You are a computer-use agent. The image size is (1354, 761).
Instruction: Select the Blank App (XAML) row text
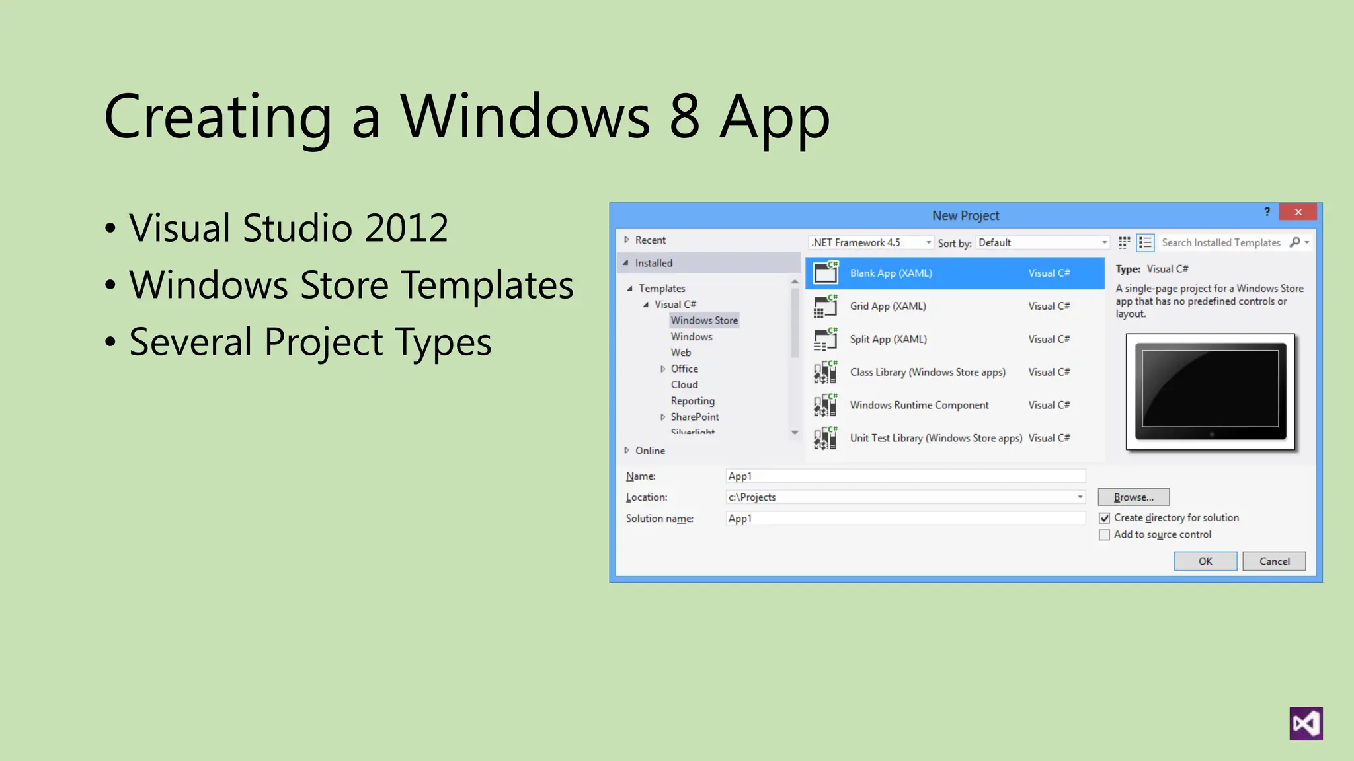click(x=891, y=273)
